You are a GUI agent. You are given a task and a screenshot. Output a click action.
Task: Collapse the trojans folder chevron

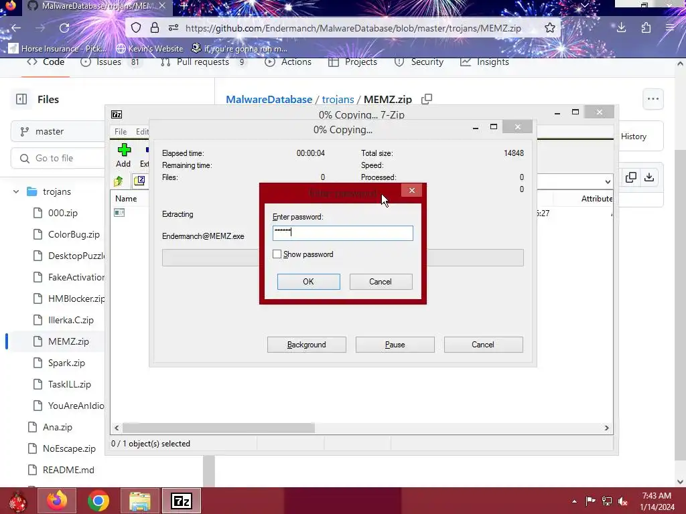coord(16,191)
